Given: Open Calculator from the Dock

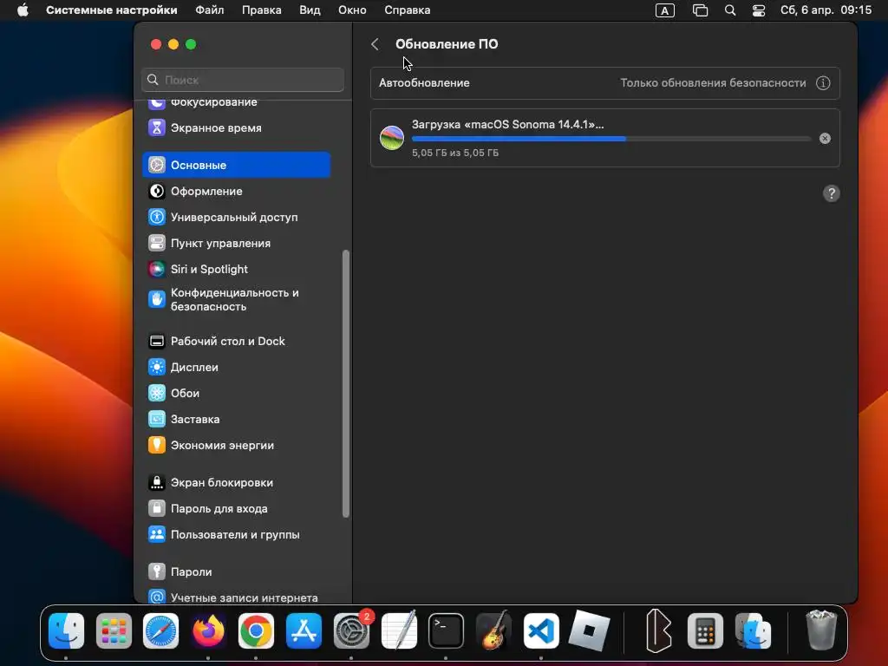Looking at the screenshot, I should pos(705,630).
